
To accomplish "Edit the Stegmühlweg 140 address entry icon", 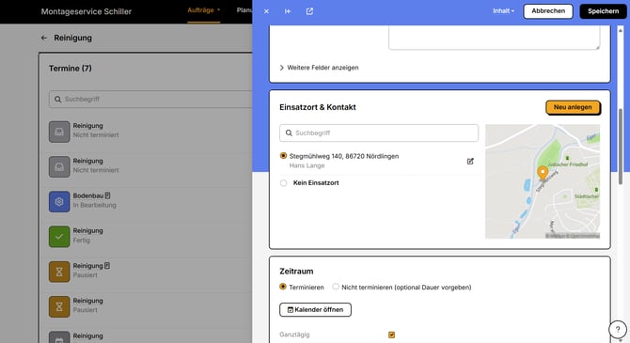I will pyautogui.click(x=470, y=161).
